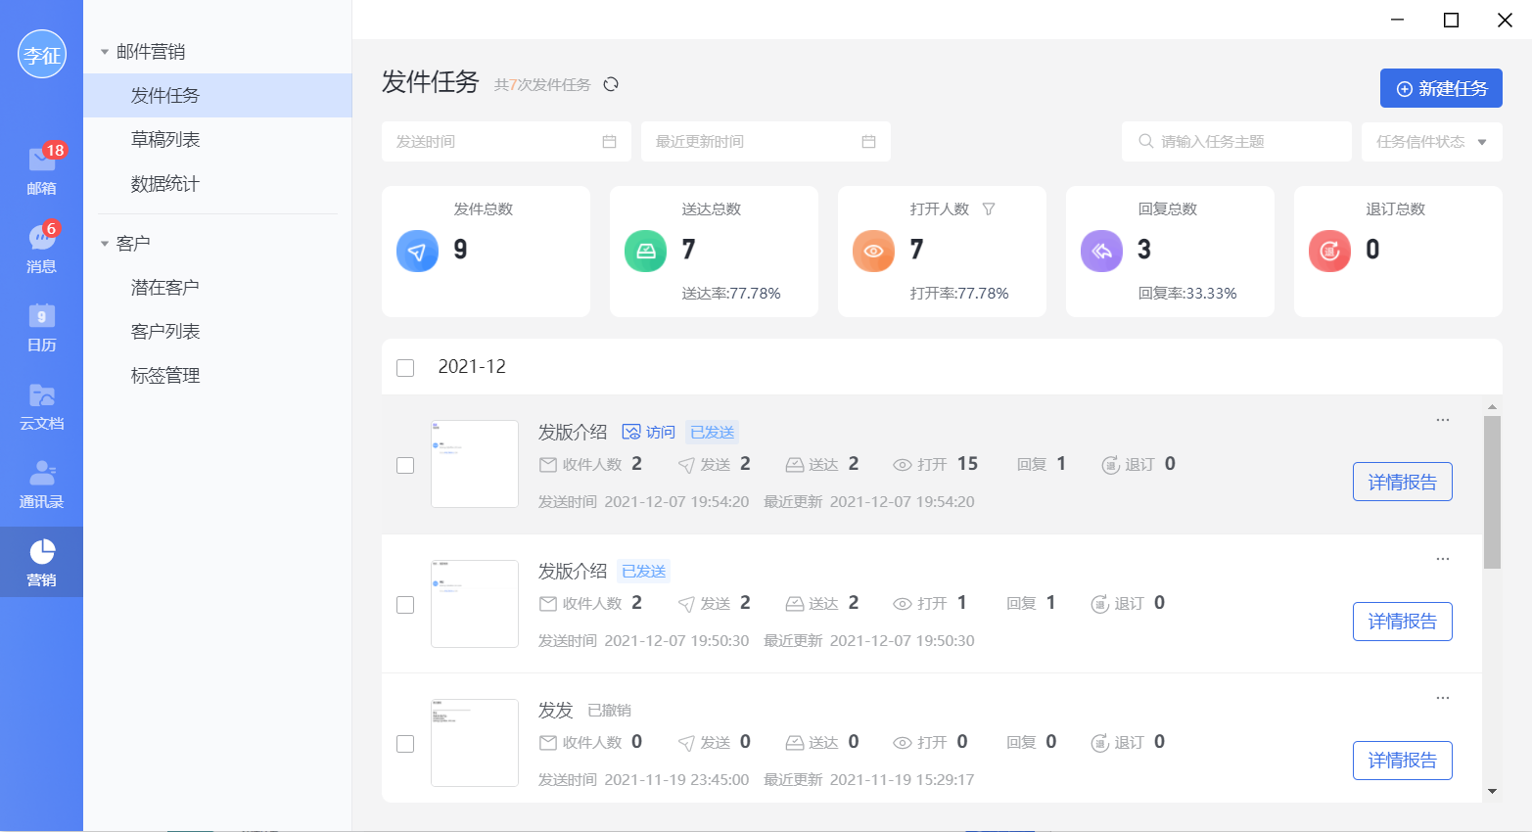Collapse the 邮件营销 tree section
The image size is (1532, 832).
(105, 52)
